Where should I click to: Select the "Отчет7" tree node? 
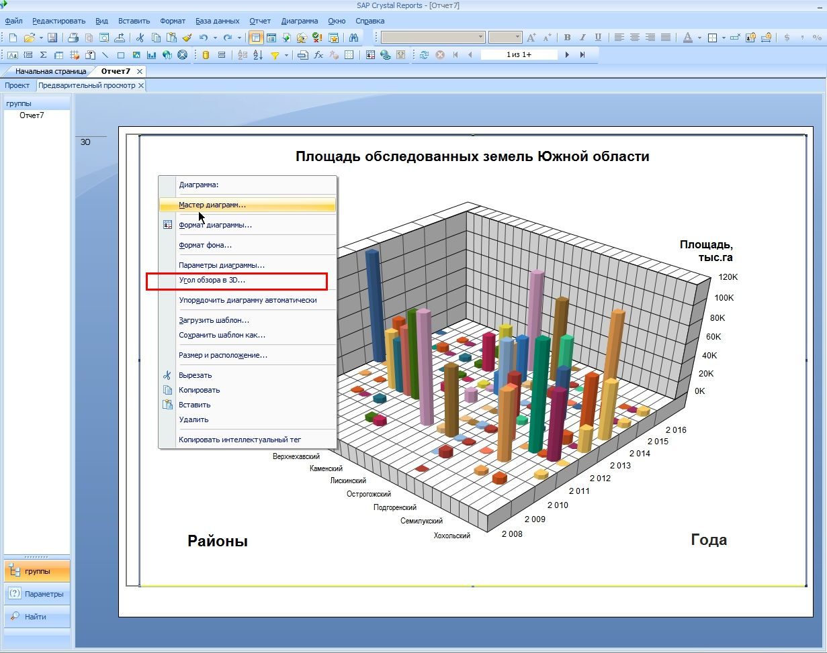click(32, 115)
